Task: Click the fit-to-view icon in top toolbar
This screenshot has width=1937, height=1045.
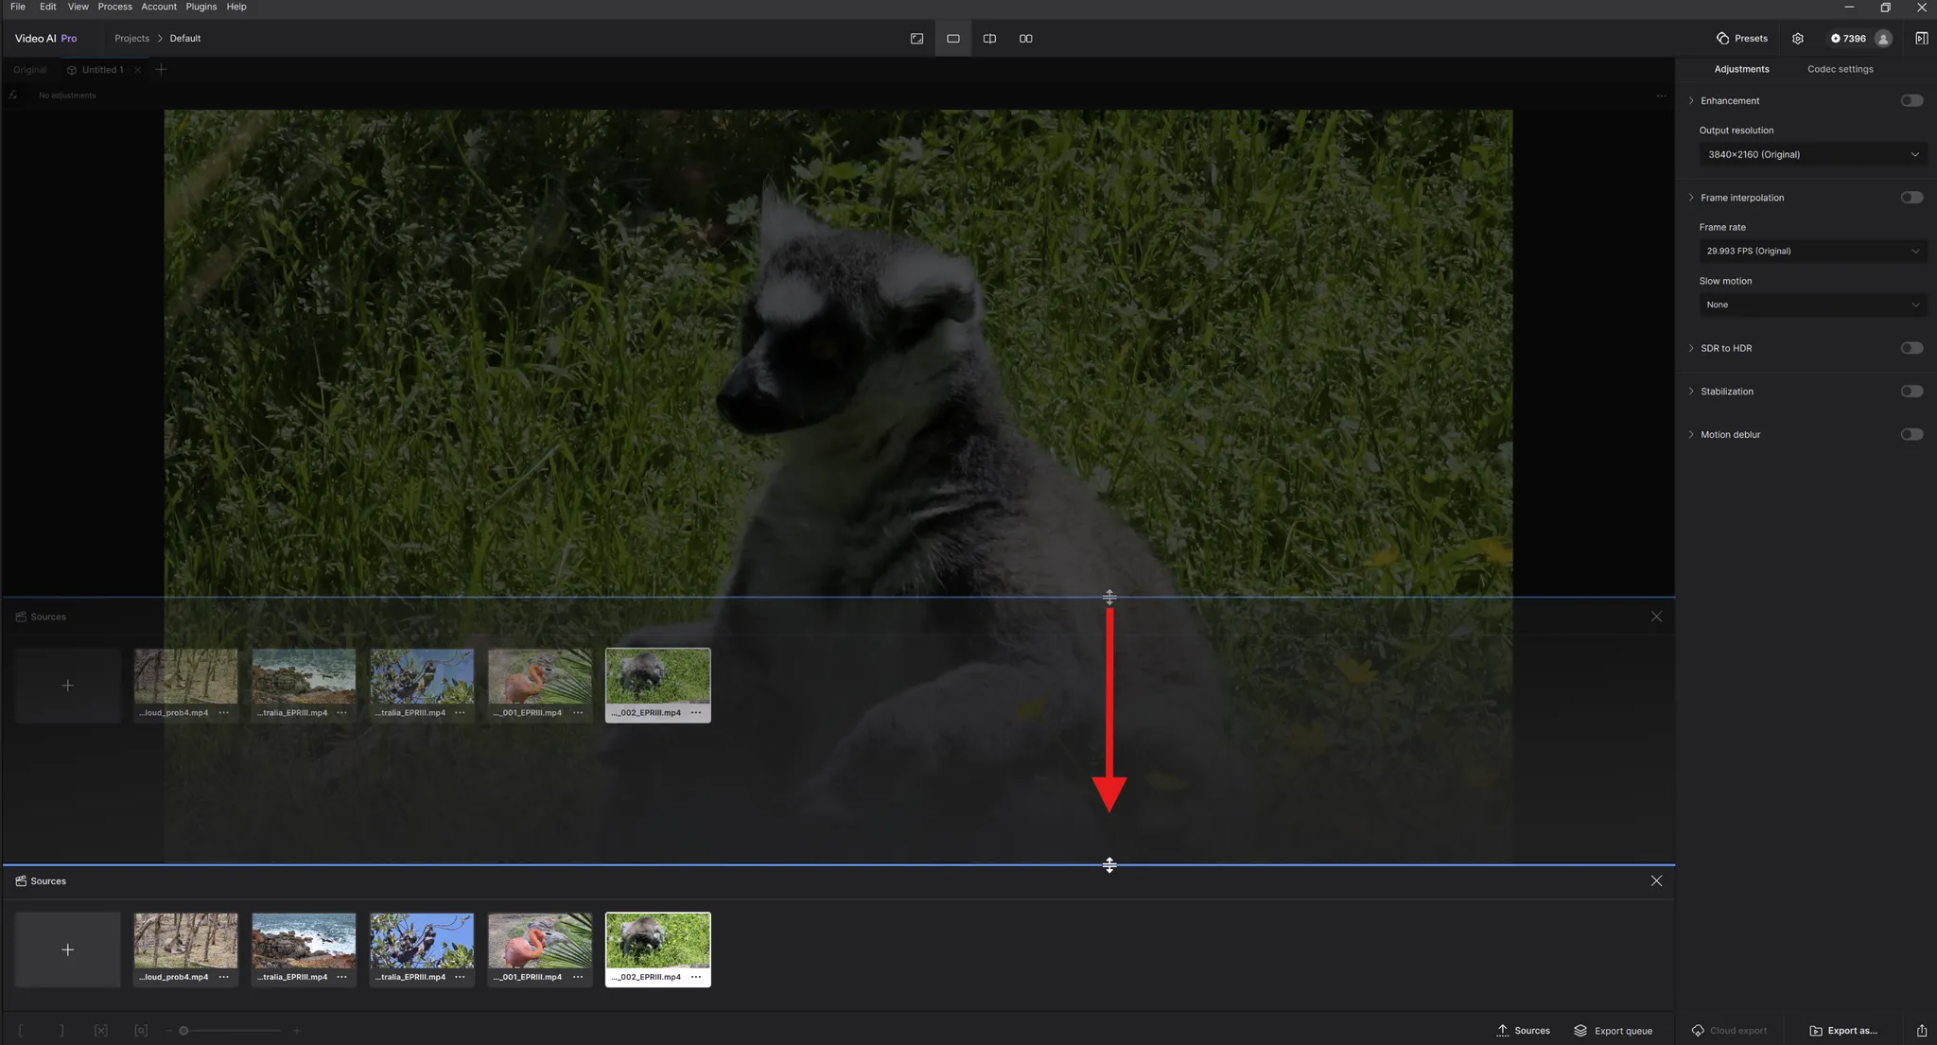Action: tap(916, 39)
